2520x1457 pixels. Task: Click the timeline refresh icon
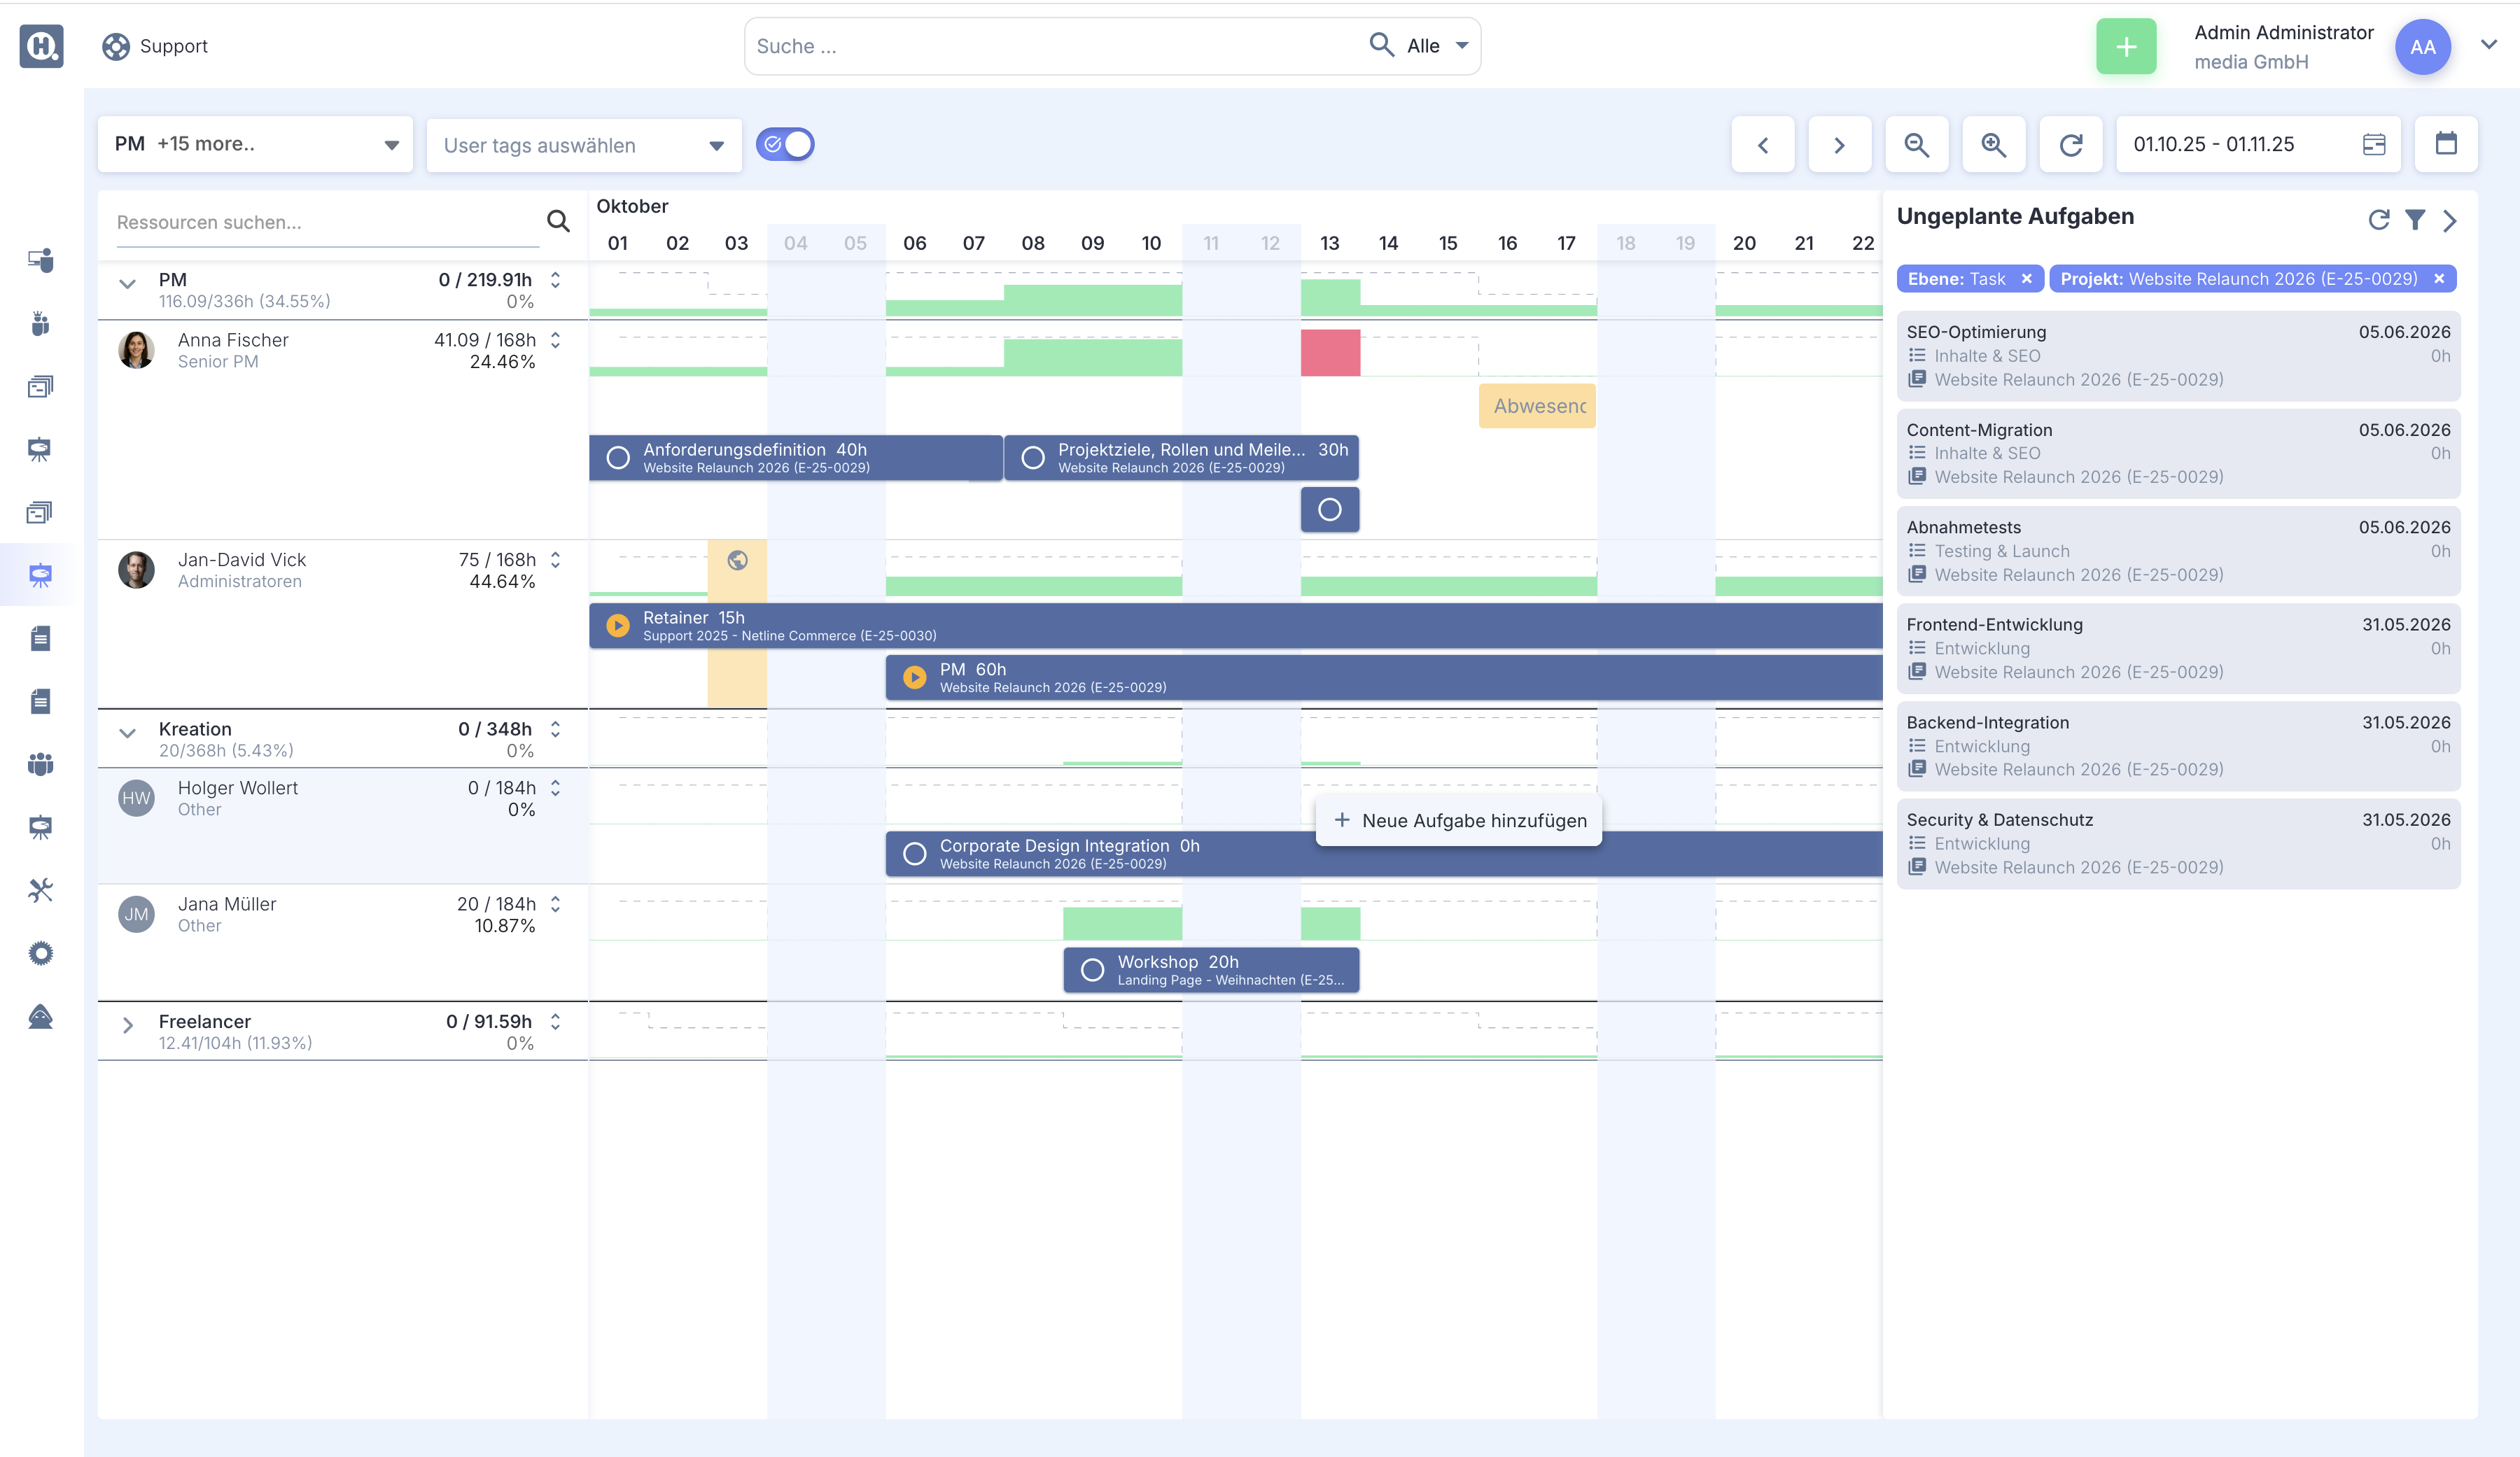(2070, 145)
